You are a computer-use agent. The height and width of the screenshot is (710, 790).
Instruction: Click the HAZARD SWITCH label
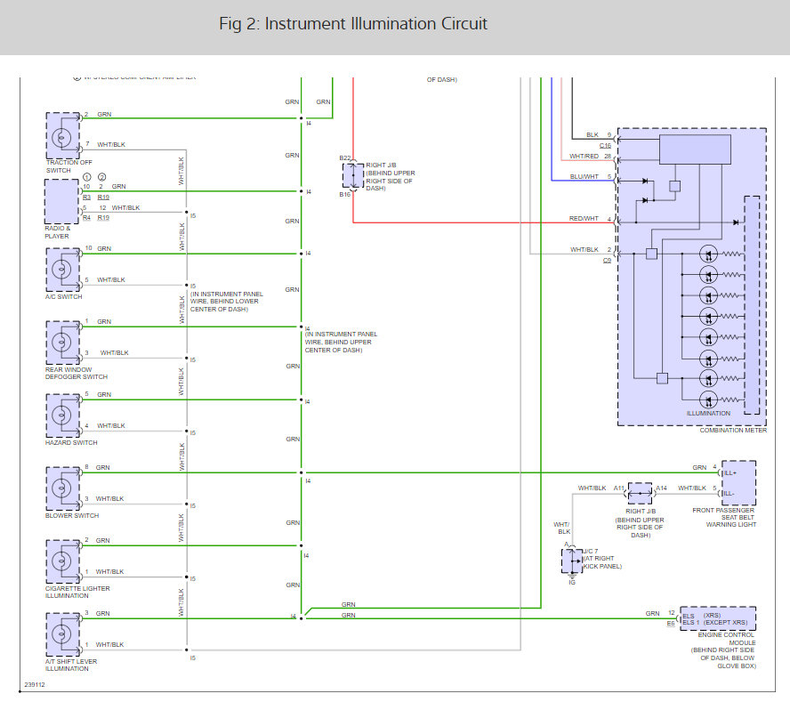coord(71,442)
